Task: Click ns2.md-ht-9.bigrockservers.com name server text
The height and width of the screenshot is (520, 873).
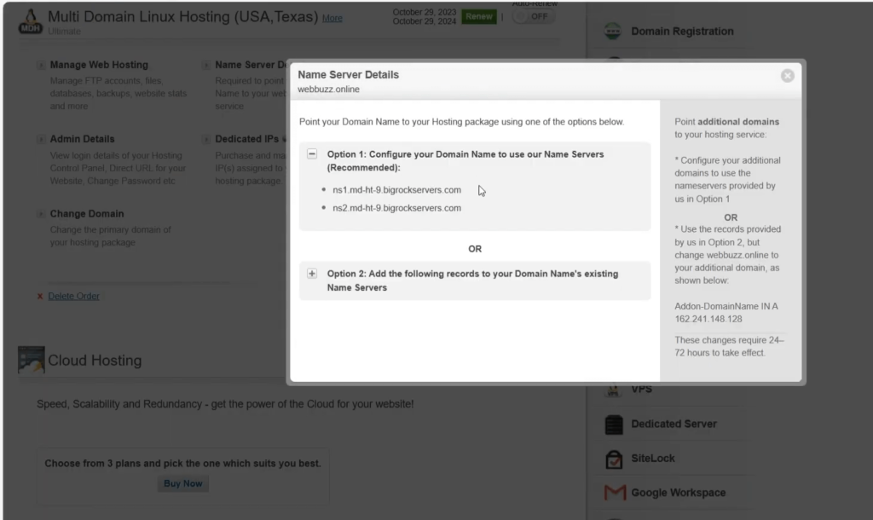Action: [x=396, y=208]
